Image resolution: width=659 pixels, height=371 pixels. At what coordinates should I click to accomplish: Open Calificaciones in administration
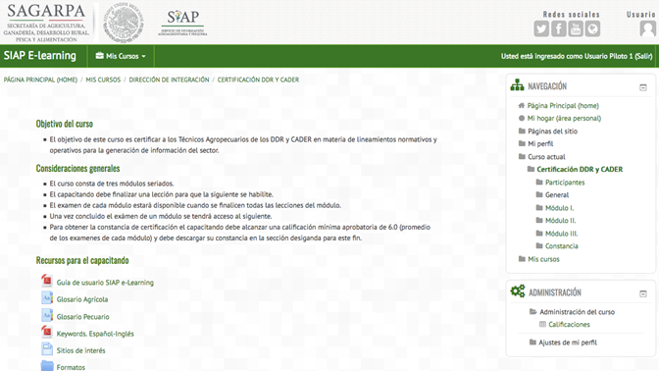coord(569,324)
